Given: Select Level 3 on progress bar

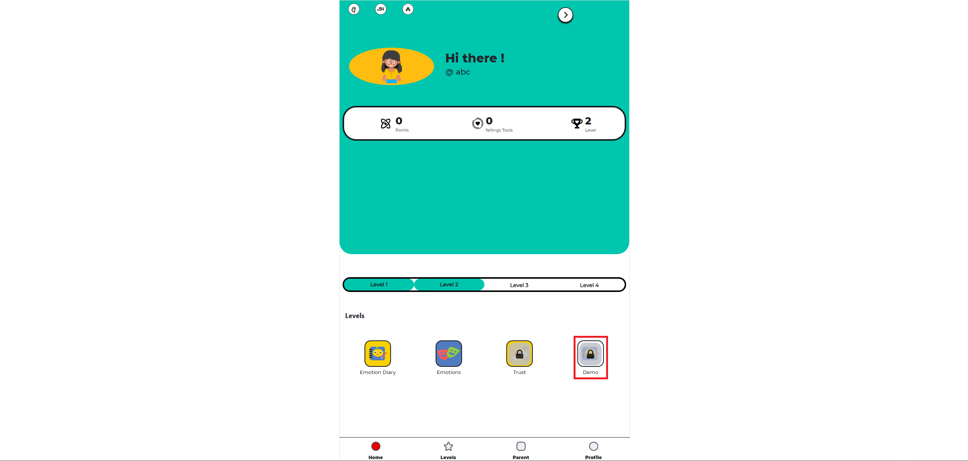Looking at the screenshot, I should click(518, 284).
